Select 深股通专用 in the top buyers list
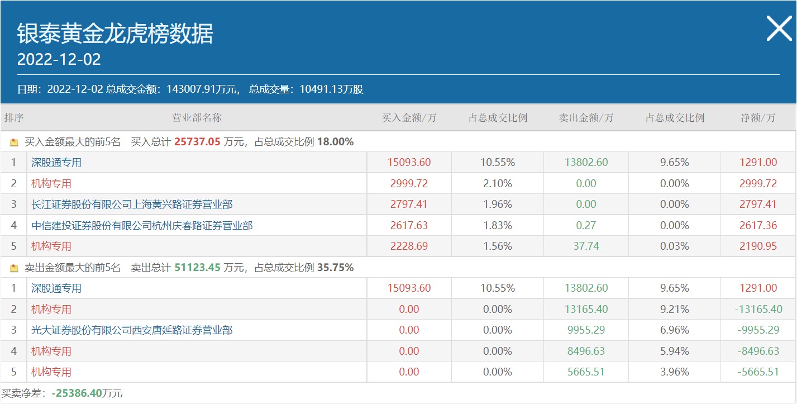The image size is (797, 404). coord(56,163)
